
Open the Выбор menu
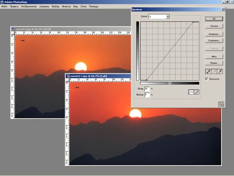click(x=56, y=7)
